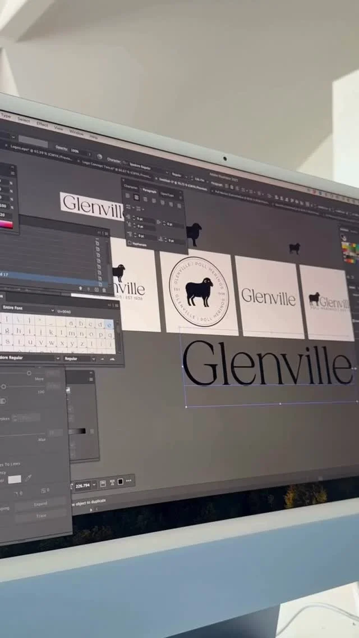Select the glyph w in the Glyphs panel

52,343
